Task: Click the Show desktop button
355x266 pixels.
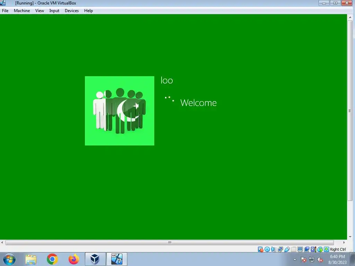Action: click(353, 259)
